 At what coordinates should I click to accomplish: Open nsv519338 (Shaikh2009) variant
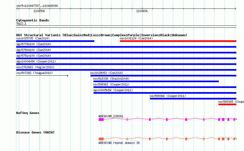pos(111,79)
